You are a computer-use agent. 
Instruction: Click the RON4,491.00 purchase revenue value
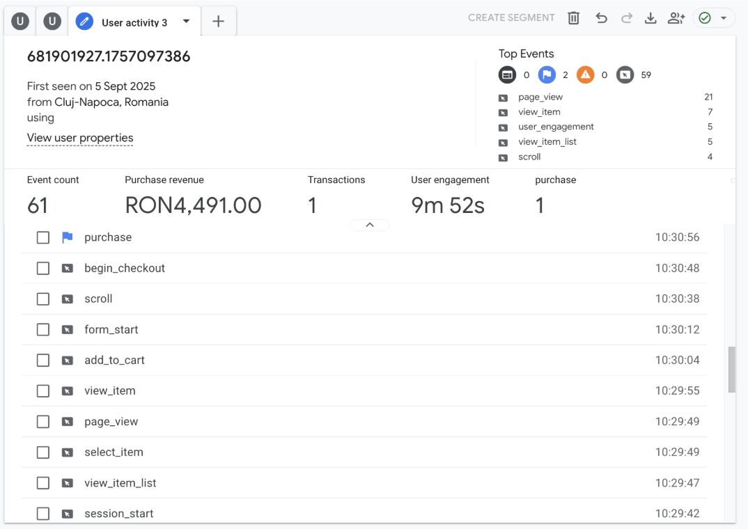[x=193, y=205]
